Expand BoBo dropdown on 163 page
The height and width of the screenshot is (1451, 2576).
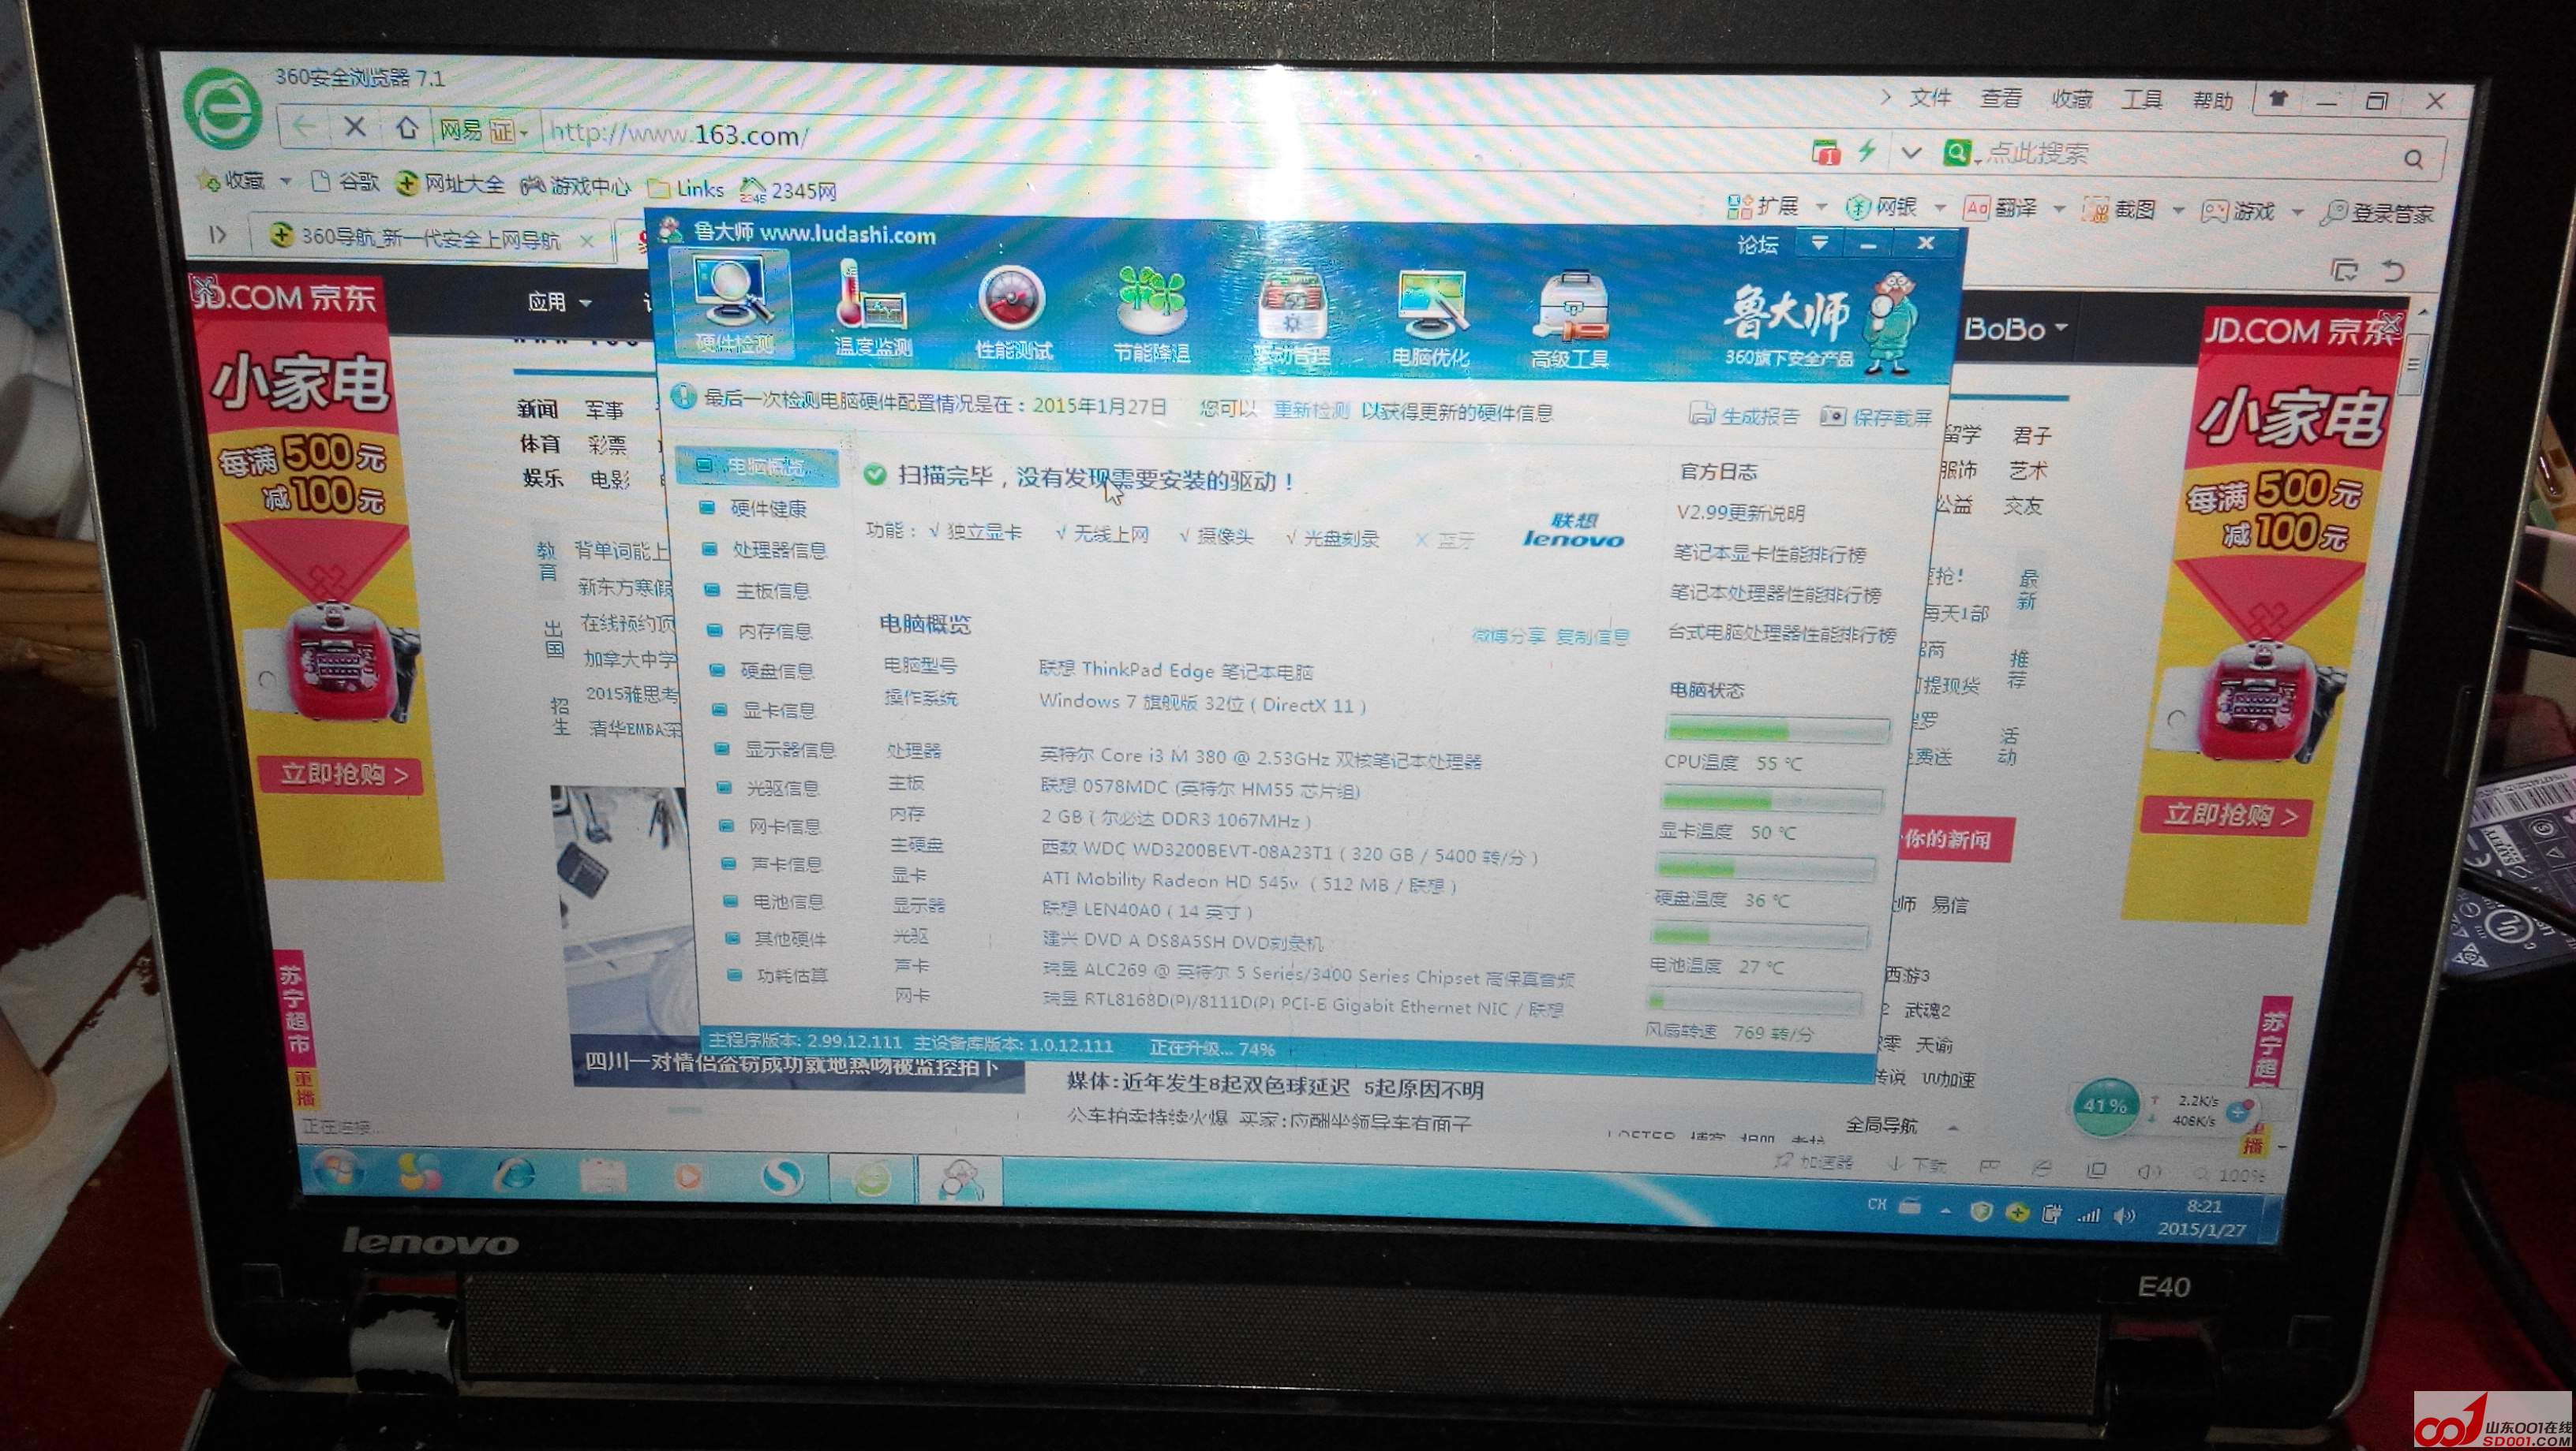(2062, 328)
